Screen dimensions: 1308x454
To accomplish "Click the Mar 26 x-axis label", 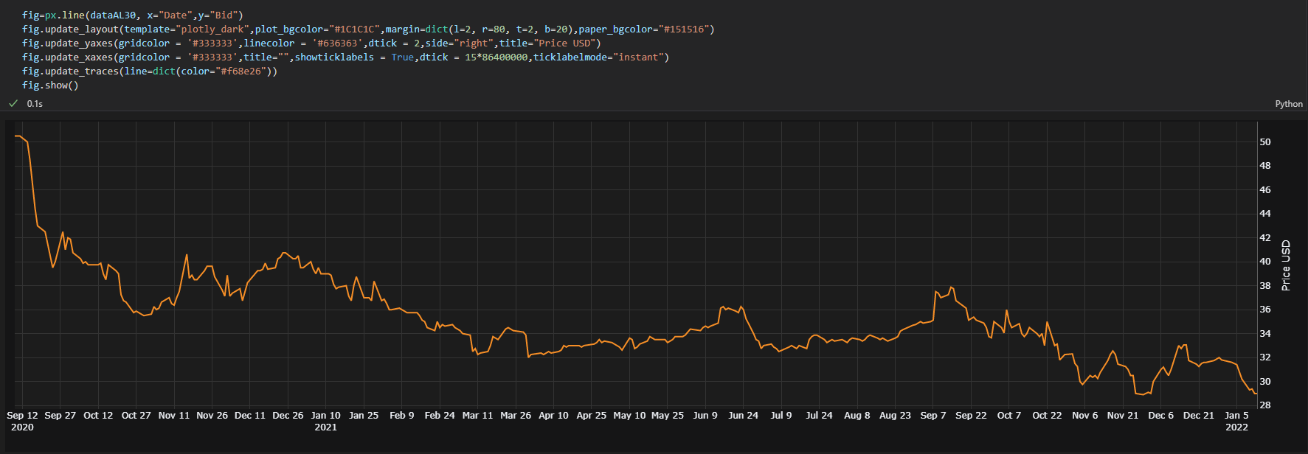I will tap(516, 416).
